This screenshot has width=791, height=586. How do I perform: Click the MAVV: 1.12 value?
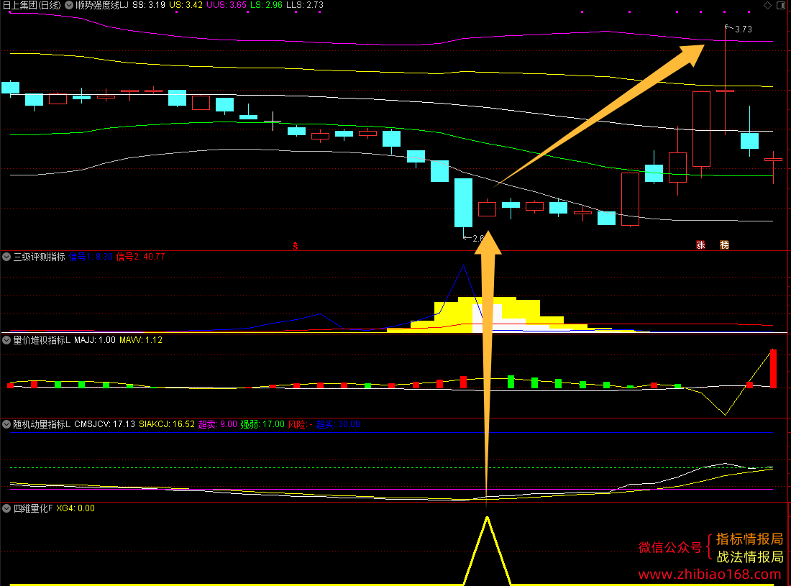click(141, 340)
